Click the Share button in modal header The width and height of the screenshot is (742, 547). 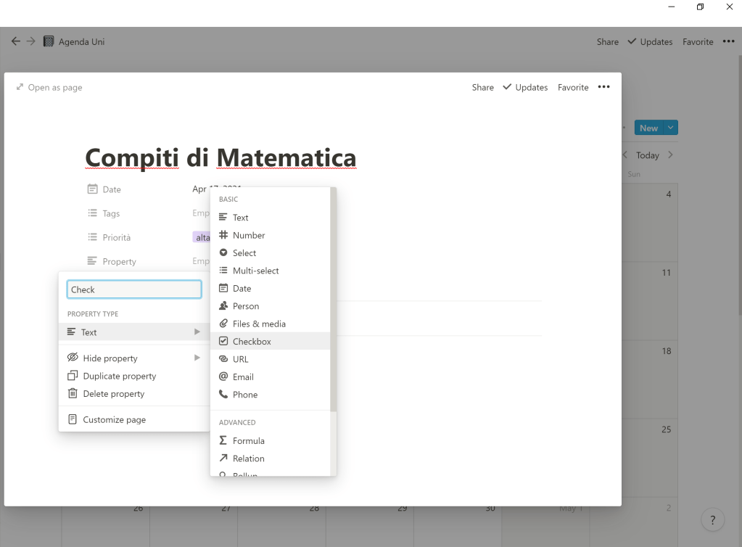click(x=482, y=87)
